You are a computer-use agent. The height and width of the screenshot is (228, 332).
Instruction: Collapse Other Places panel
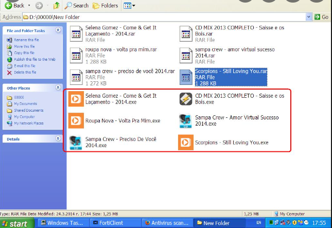click(58, 87)
